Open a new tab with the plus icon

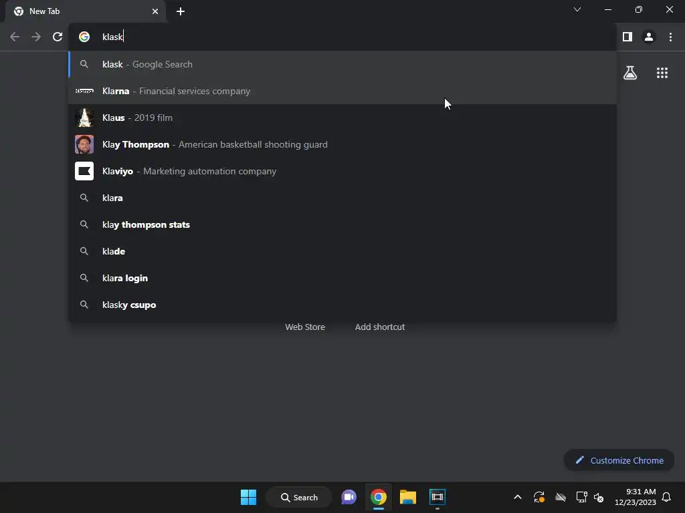[181, 11]
